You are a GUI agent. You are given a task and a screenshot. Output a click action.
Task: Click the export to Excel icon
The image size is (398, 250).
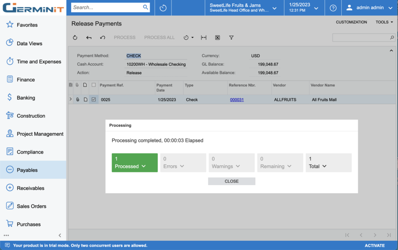coord(218,38)
